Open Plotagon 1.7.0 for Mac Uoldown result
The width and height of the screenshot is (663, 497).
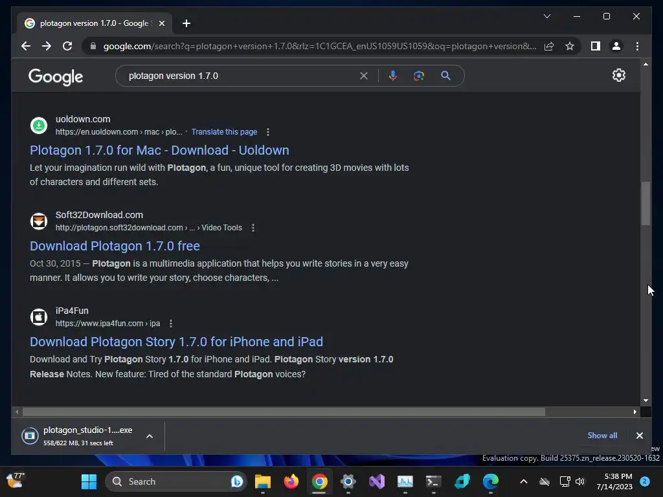(x=159, y=150)
